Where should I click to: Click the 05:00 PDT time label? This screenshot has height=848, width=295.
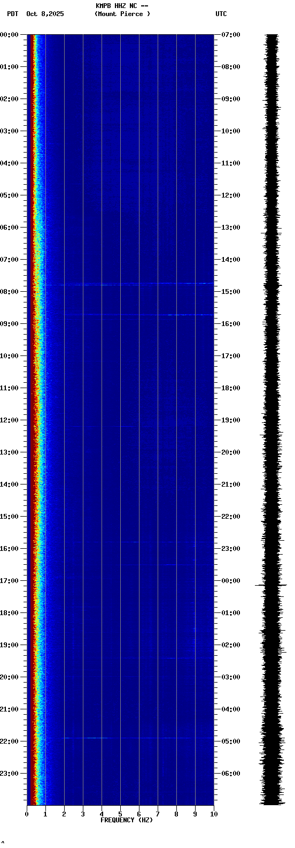(10, 195)
